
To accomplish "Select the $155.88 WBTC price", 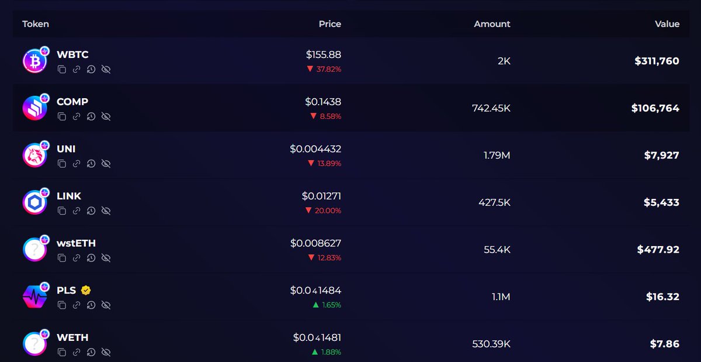I will pos(324,54).
